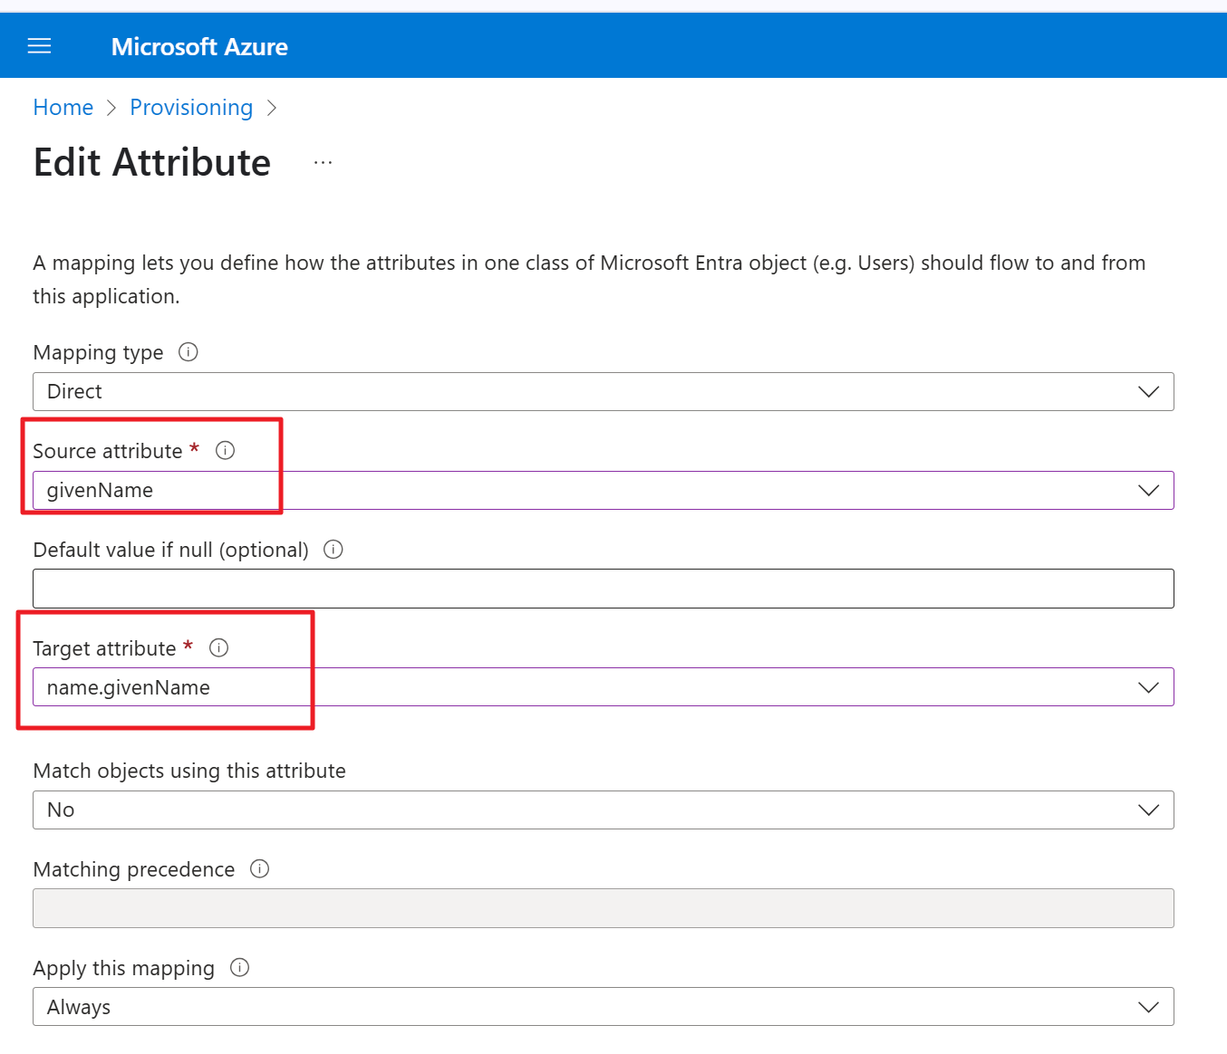Open the Azure portal hamburger menu

(x=39, y=46)
